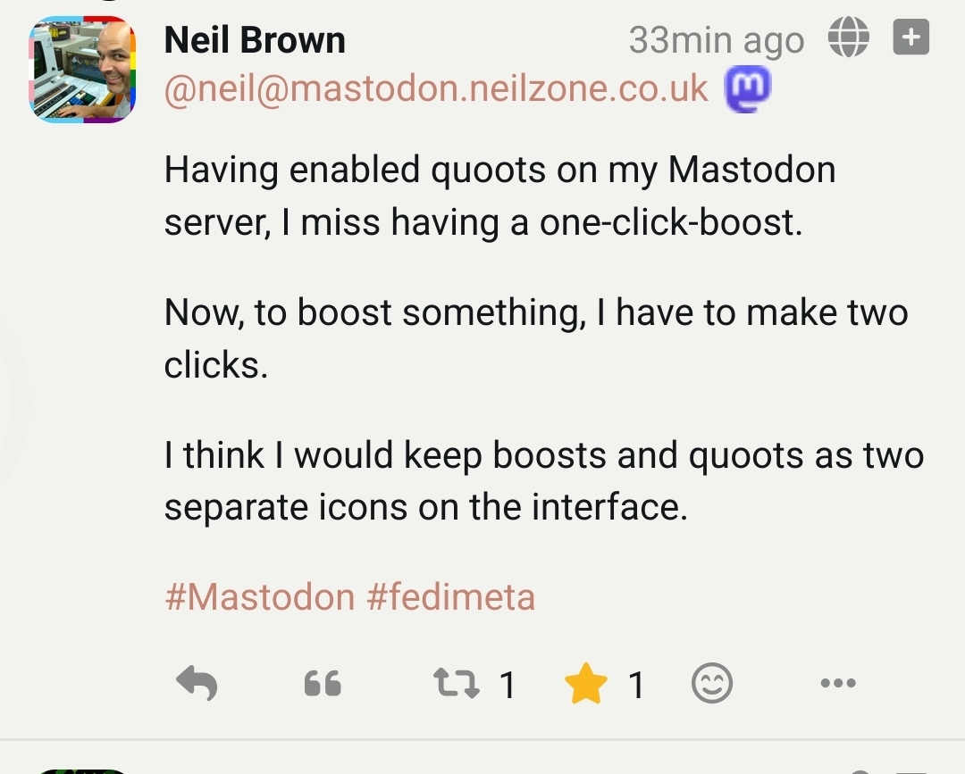Quote this post with the quote icon
The image size is (965, 774).
click(x=323, y=685)
